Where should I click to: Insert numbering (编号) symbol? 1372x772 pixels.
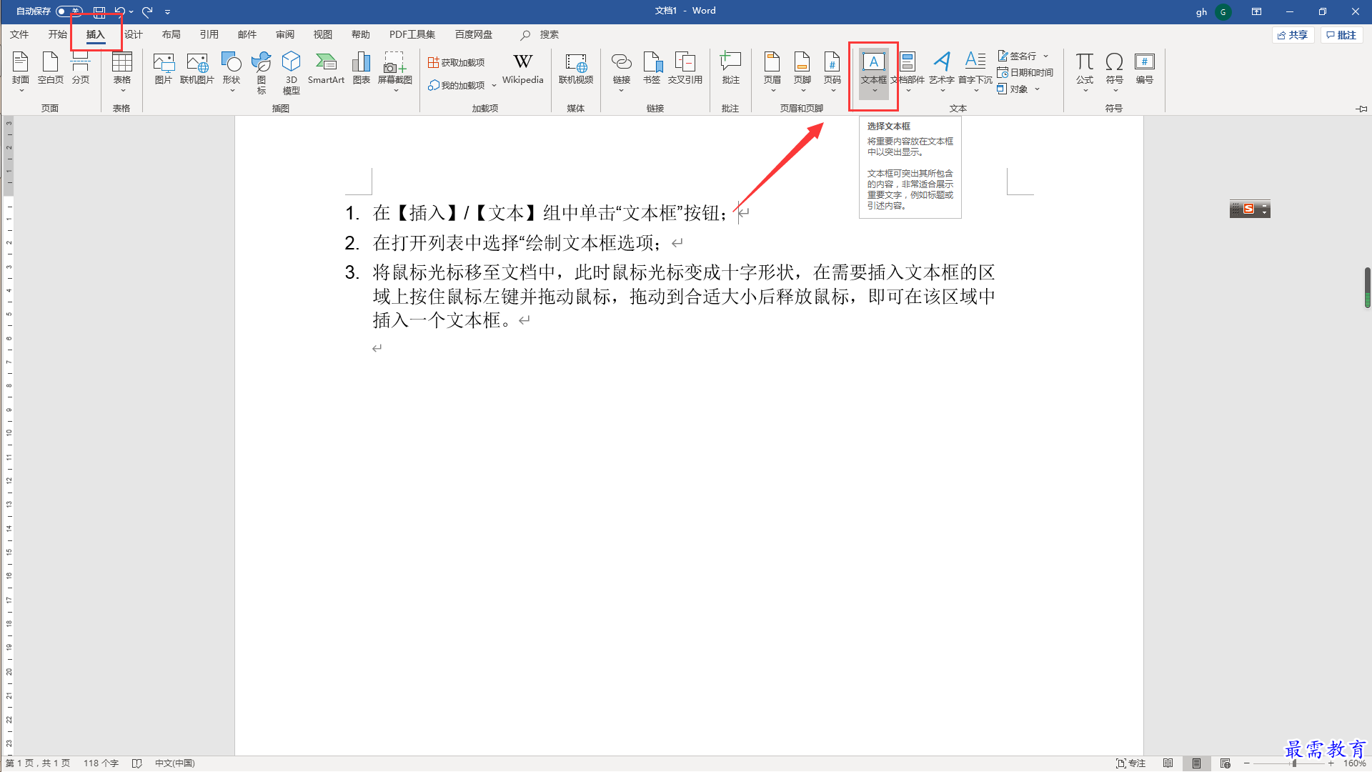point(1145,69)
